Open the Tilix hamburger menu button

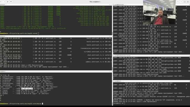click(x=181, y=2)
